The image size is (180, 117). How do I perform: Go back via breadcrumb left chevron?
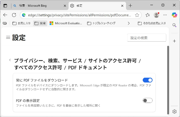point(10,60)
